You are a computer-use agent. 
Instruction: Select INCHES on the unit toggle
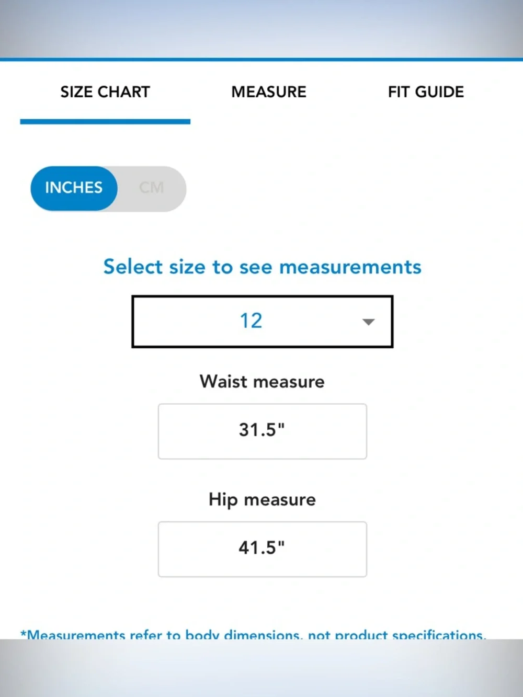pyautogui.click(x=74, y=188)
